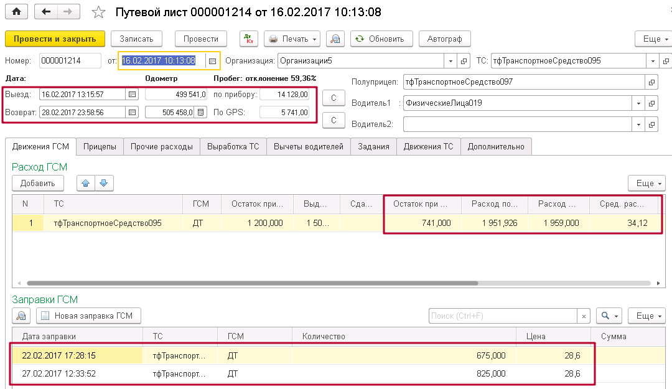Click Новая заправка ГСМ button
The width and height of the screenshot is (672, 389).
[88, 316]
